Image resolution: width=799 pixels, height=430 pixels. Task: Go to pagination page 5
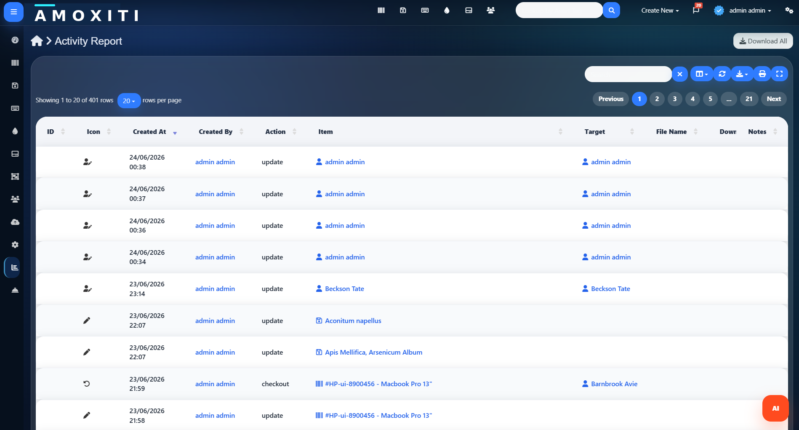[710, 99]
